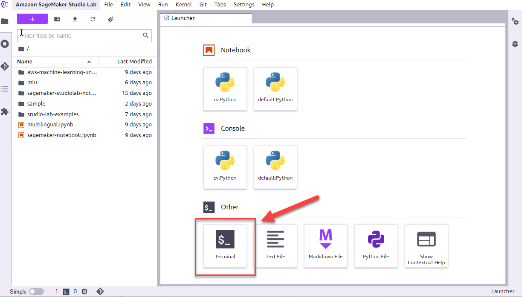Click the Git clone toolbar icon
Viewport: 522px width, 297px height.
point(111,19)
